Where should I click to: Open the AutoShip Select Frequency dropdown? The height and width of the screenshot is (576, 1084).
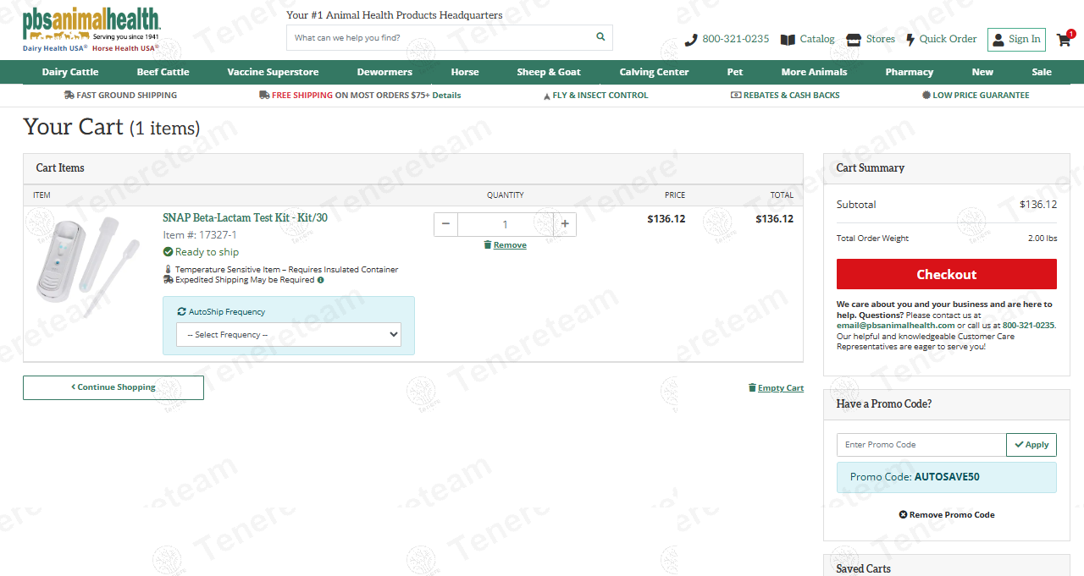click(289, 334)
